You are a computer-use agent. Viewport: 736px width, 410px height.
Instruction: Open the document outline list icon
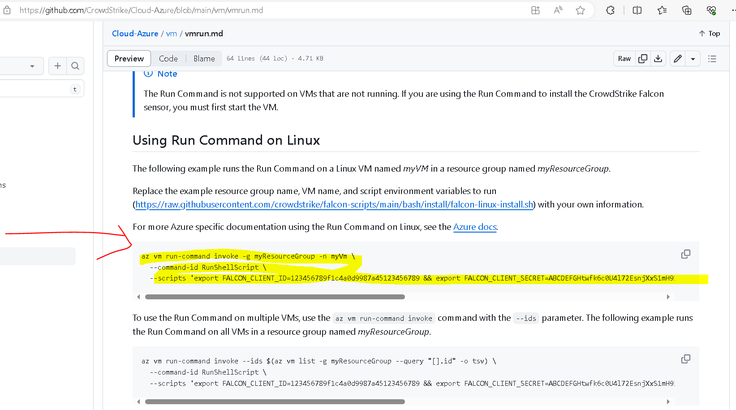tap(712, 59)
